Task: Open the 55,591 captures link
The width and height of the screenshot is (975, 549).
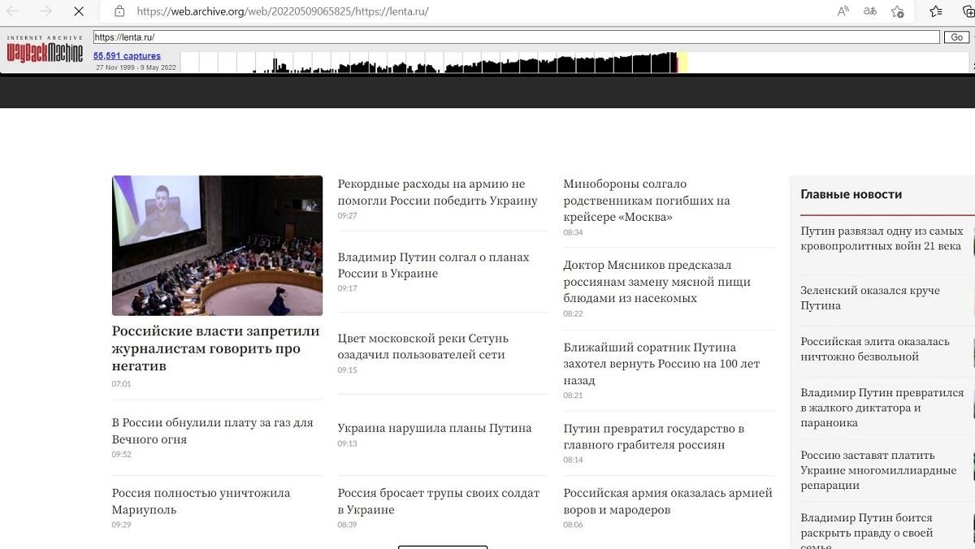Action: (125, 55)
